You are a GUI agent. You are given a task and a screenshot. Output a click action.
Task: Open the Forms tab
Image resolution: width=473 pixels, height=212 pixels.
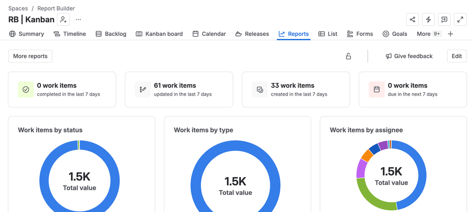[360, 34]
